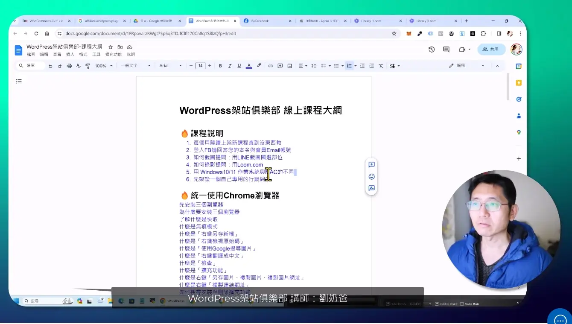This screenshot has height=324, width=572.
Task: Click font size 14 field
Action: click(200, 66)
